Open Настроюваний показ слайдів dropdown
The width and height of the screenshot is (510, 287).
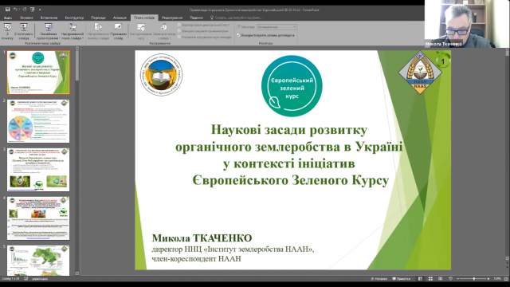click(x=73, y=32)
